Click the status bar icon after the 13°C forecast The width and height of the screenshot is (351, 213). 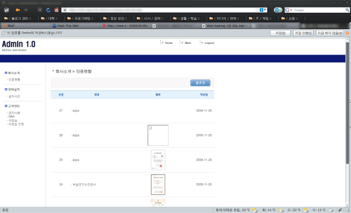[340, 210]
